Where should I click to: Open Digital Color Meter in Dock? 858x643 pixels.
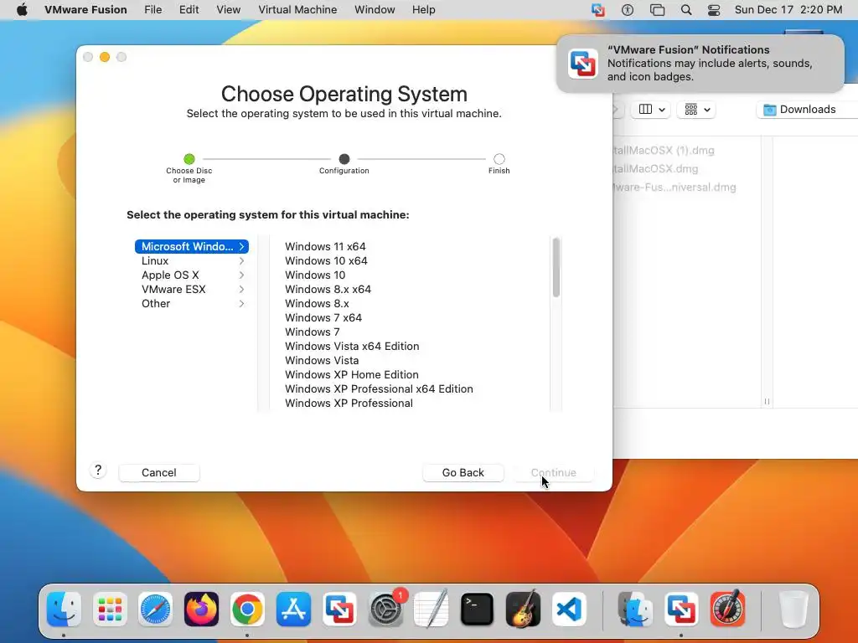click(727, 609)
